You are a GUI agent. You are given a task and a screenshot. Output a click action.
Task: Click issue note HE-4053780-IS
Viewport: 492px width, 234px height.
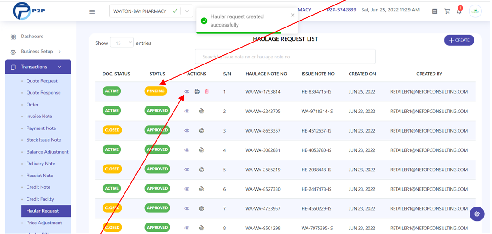pyautogui.click(x=316, y=150)
